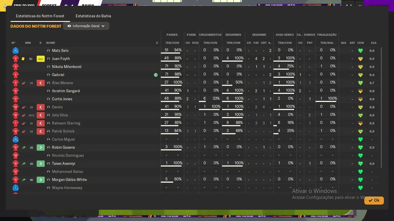Select Estatísticas do Nottm Forest tab
Image resolution: width=394 pixels, height=221 pixels.
coord(40,16)
